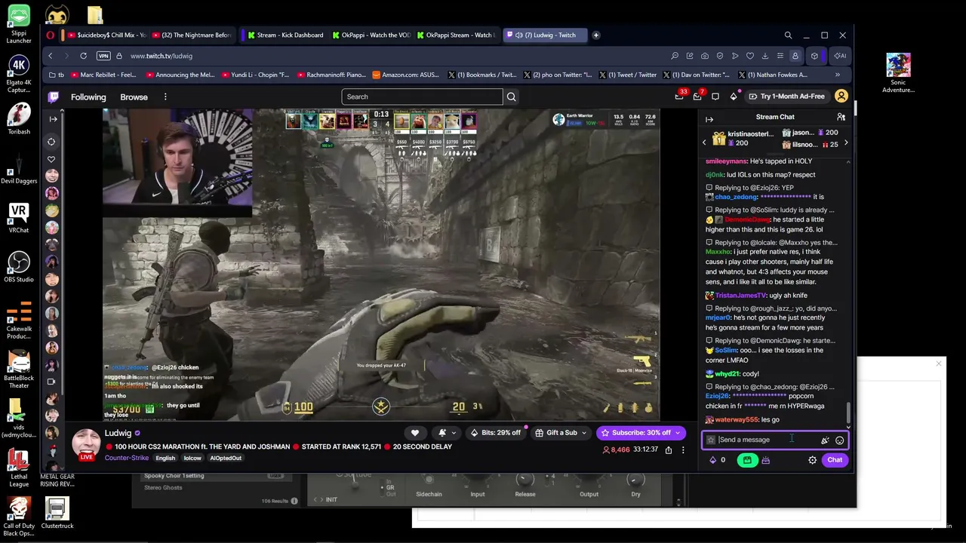Go to the Following tab
Image resolution: width=966 pixels, height=543 pixels.
[x=88, y=97]
